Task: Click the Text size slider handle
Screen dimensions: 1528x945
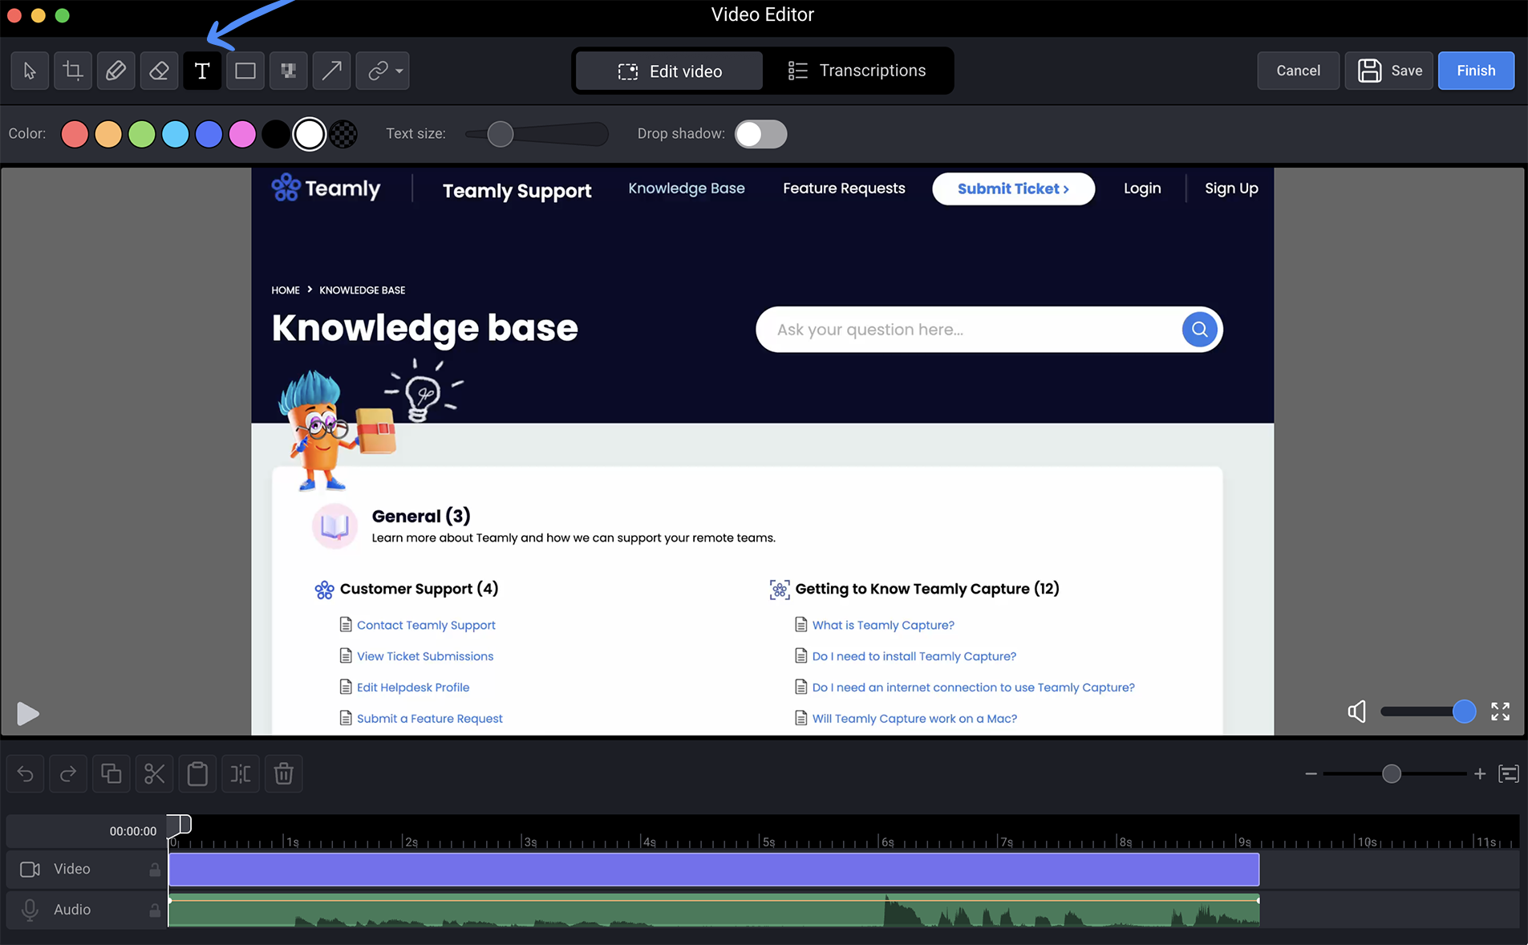Action: 501,134
